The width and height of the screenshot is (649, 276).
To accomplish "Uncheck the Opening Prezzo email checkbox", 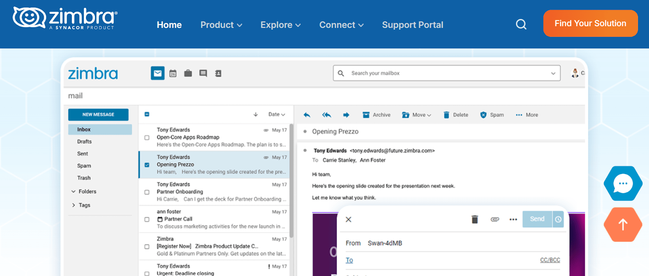I will click(147, 165).
